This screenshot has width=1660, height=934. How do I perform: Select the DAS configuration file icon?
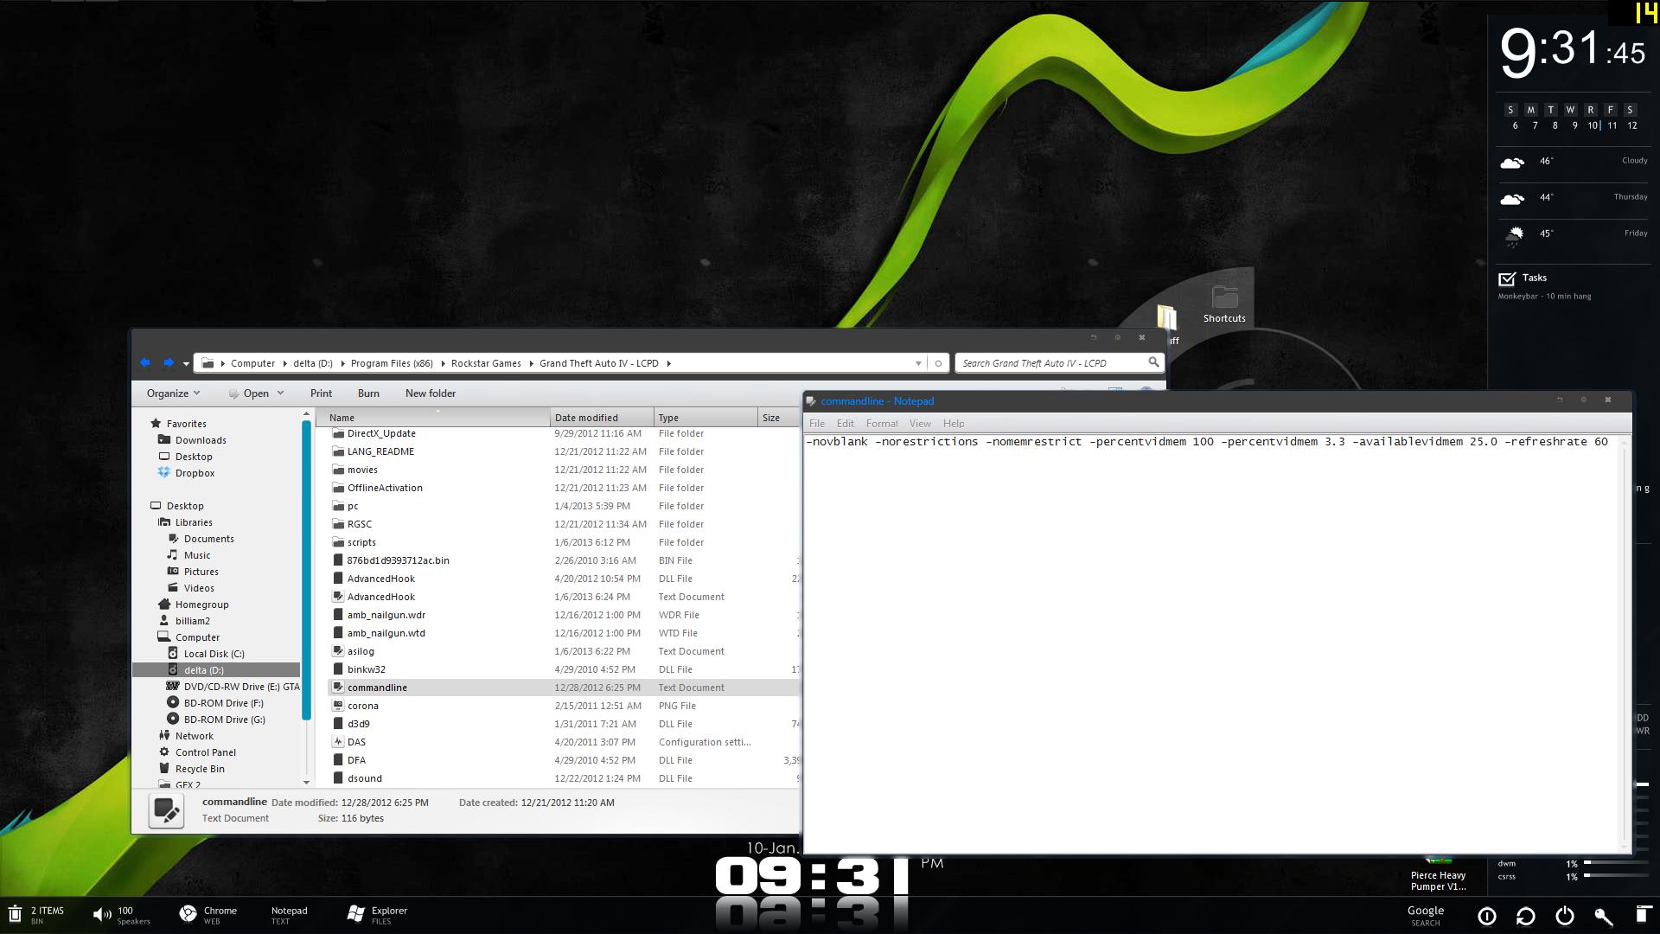338,742
